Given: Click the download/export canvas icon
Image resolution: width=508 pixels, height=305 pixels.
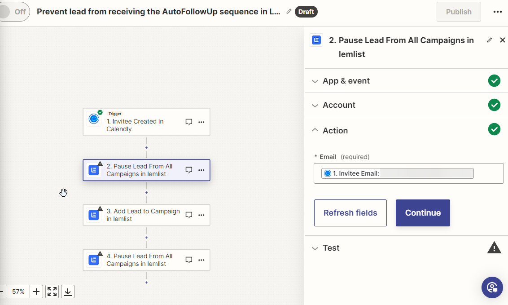Looking at the screenshot, I should click(68, 292).
